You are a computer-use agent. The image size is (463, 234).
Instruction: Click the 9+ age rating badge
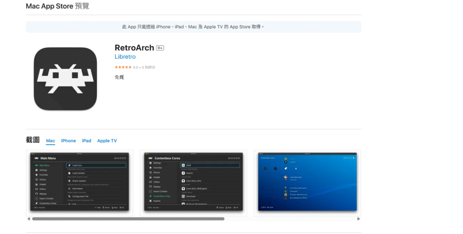coord(160,48)
